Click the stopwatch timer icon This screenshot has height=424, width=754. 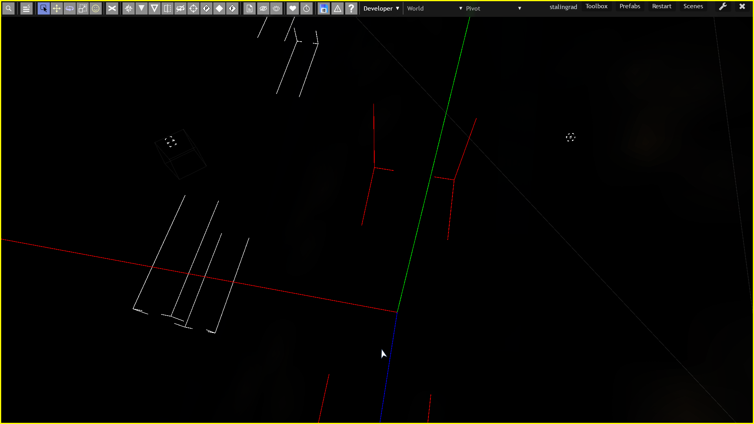pos(306,8)
